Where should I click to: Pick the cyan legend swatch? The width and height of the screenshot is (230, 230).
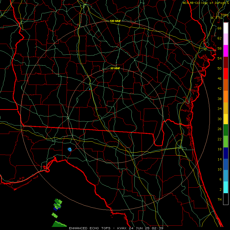pos(226,187)
